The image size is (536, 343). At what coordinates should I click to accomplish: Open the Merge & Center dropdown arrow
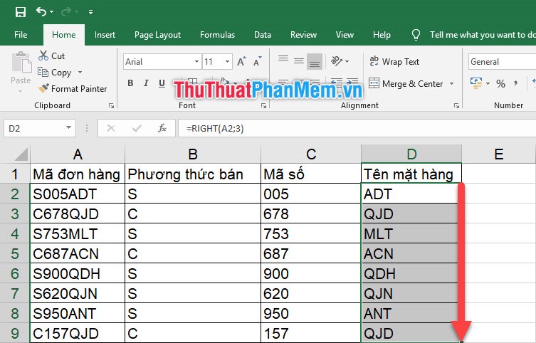[451, 84]
